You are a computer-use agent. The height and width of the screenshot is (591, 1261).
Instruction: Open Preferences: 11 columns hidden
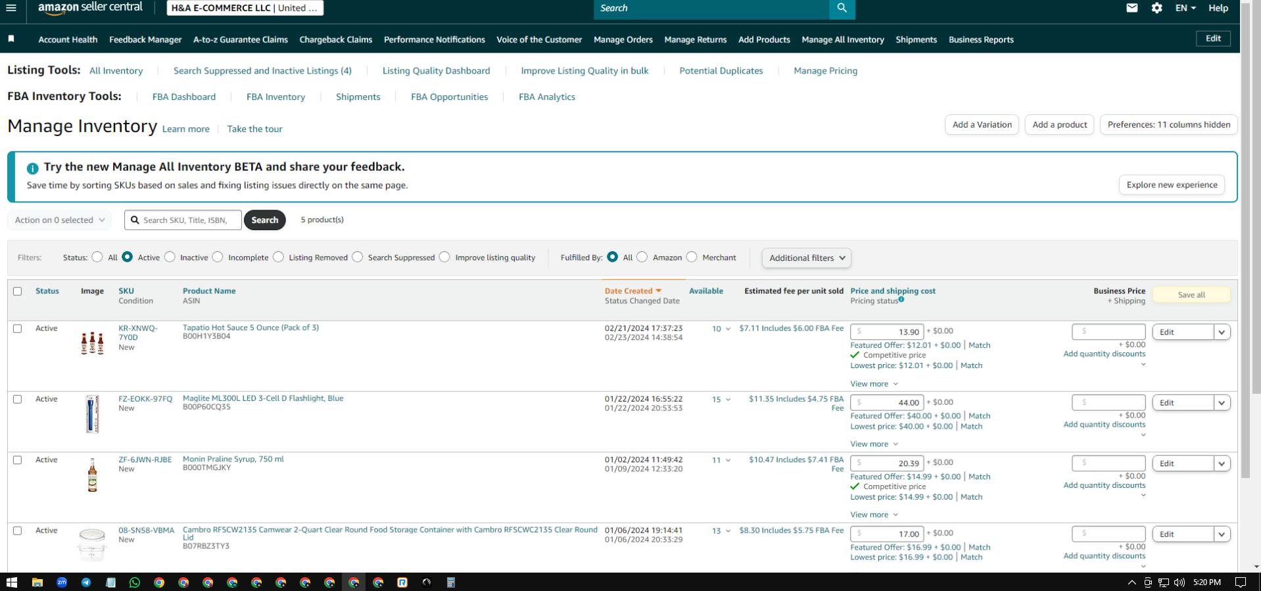[1169, 125]
